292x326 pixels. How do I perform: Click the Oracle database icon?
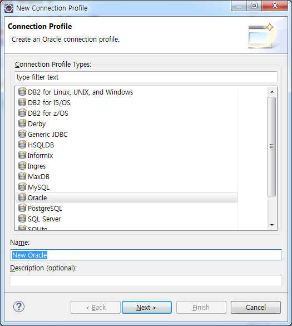[x=22, y=197]
